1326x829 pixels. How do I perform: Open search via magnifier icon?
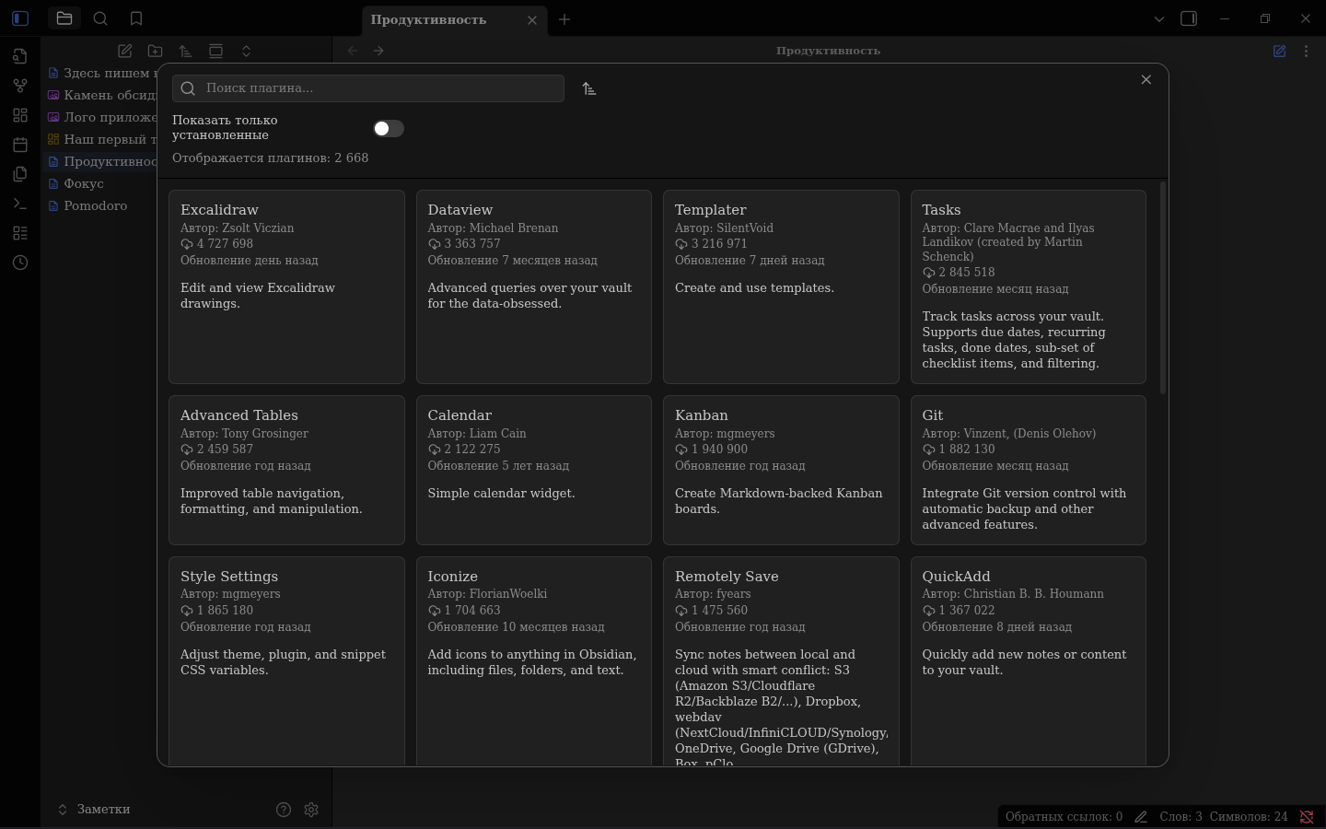[100, 18]
